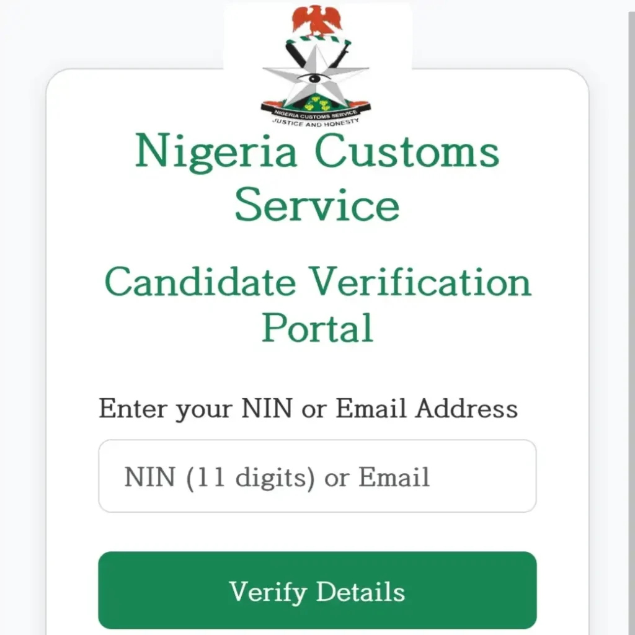
Task: Click the Nigeria Customs Service ribbon text
Action: [x=316, y=113]
